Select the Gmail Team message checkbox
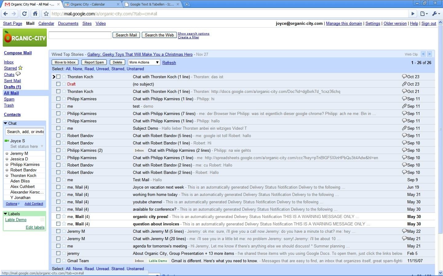This screenshot has height=276, width=443. 58,261
